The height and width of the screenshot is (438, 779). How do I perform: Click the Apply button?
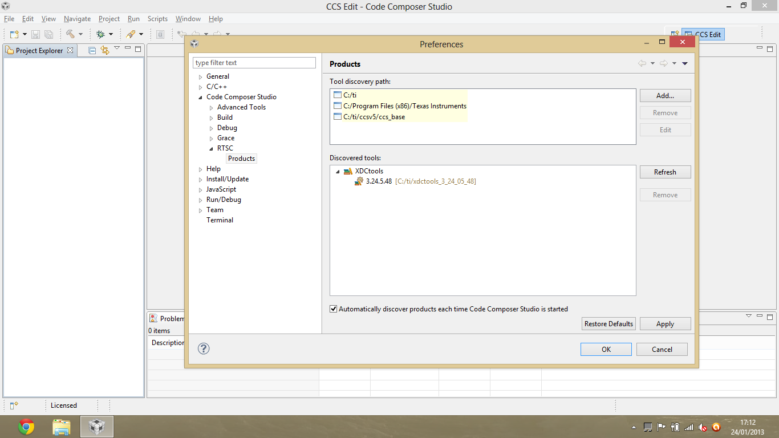(x=665, y=324)
